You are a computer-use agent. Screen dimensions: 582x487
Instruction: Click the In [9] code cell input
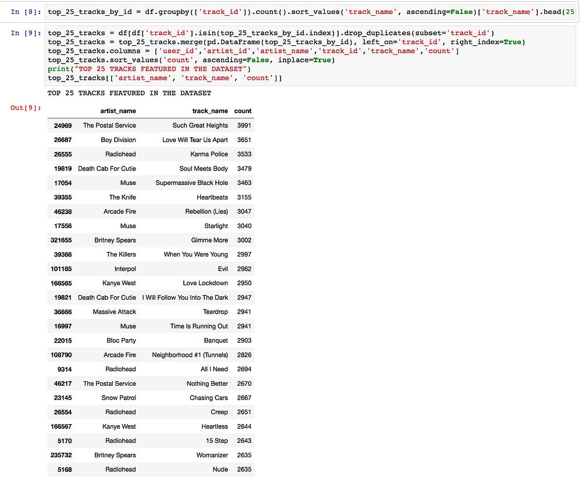pos(310,56)
